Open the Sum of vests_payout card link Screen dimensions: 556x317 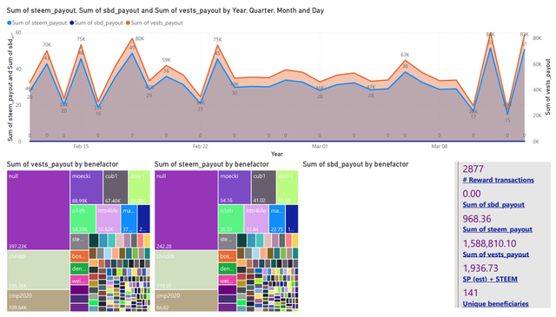pyautogui.click(x=495, y=254)
